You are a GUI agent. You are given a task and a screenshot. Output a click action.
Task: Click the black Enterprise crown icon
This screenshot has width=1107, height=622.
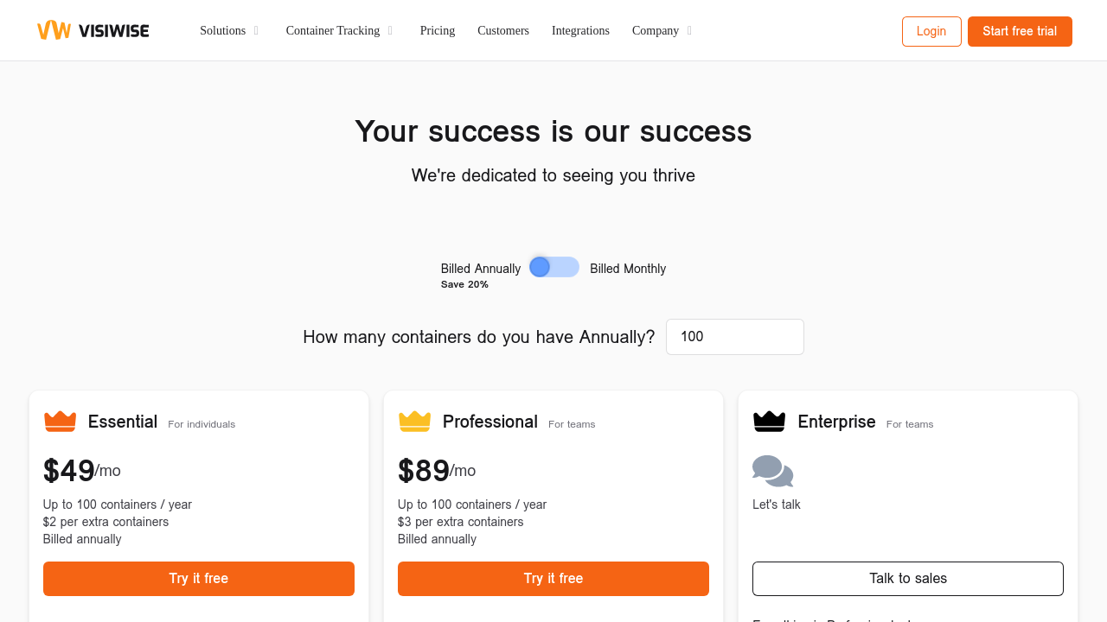pyautogui.click(x=769, y=422)
